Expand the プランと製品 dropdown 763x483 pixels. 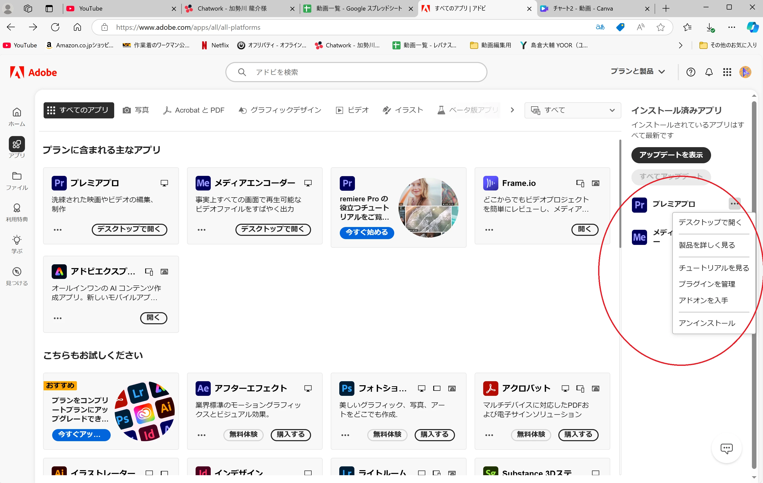[x=637, y=72]
